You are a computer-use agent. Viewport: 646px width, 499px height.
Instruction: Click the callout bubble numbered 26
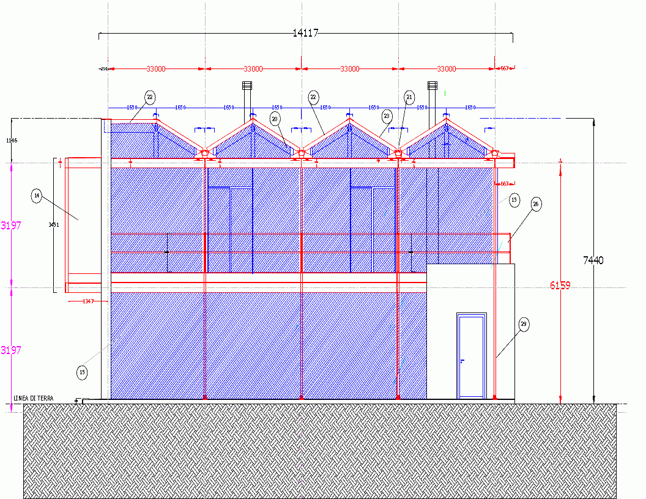coord(536,205)
